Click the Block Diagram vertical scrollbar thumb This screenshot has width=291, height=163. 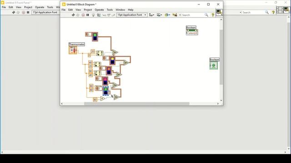click(x=221, y=57)
